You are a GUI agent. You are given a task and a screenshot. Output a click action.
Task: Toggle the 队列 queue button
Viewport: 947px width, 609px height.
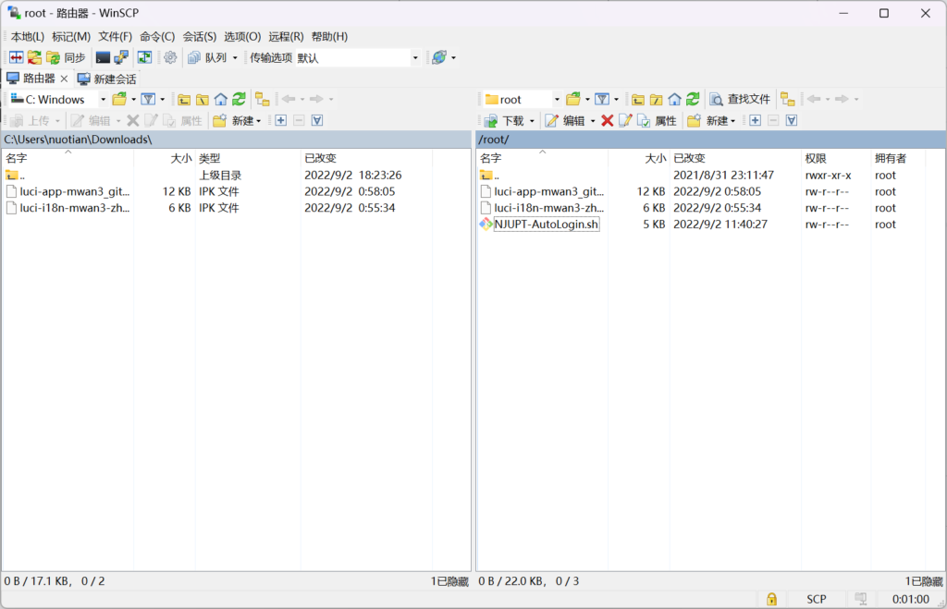tap(207, 57)
